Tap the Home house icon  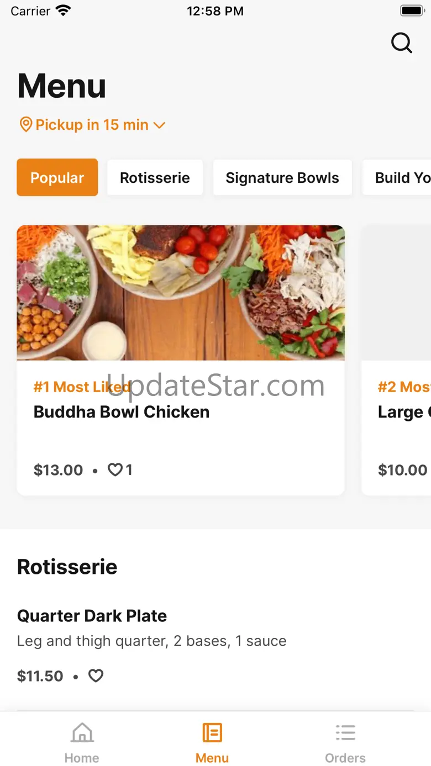point(82,733)
